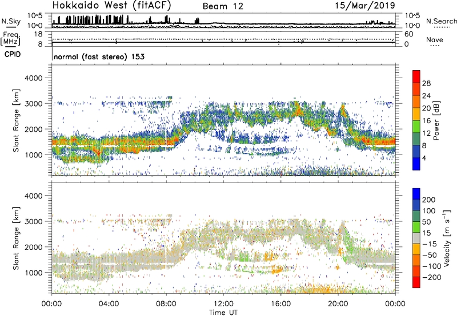Click the '4' power colorbar value
The width and height of the screenshot is (457, 316).
point(424,158)
